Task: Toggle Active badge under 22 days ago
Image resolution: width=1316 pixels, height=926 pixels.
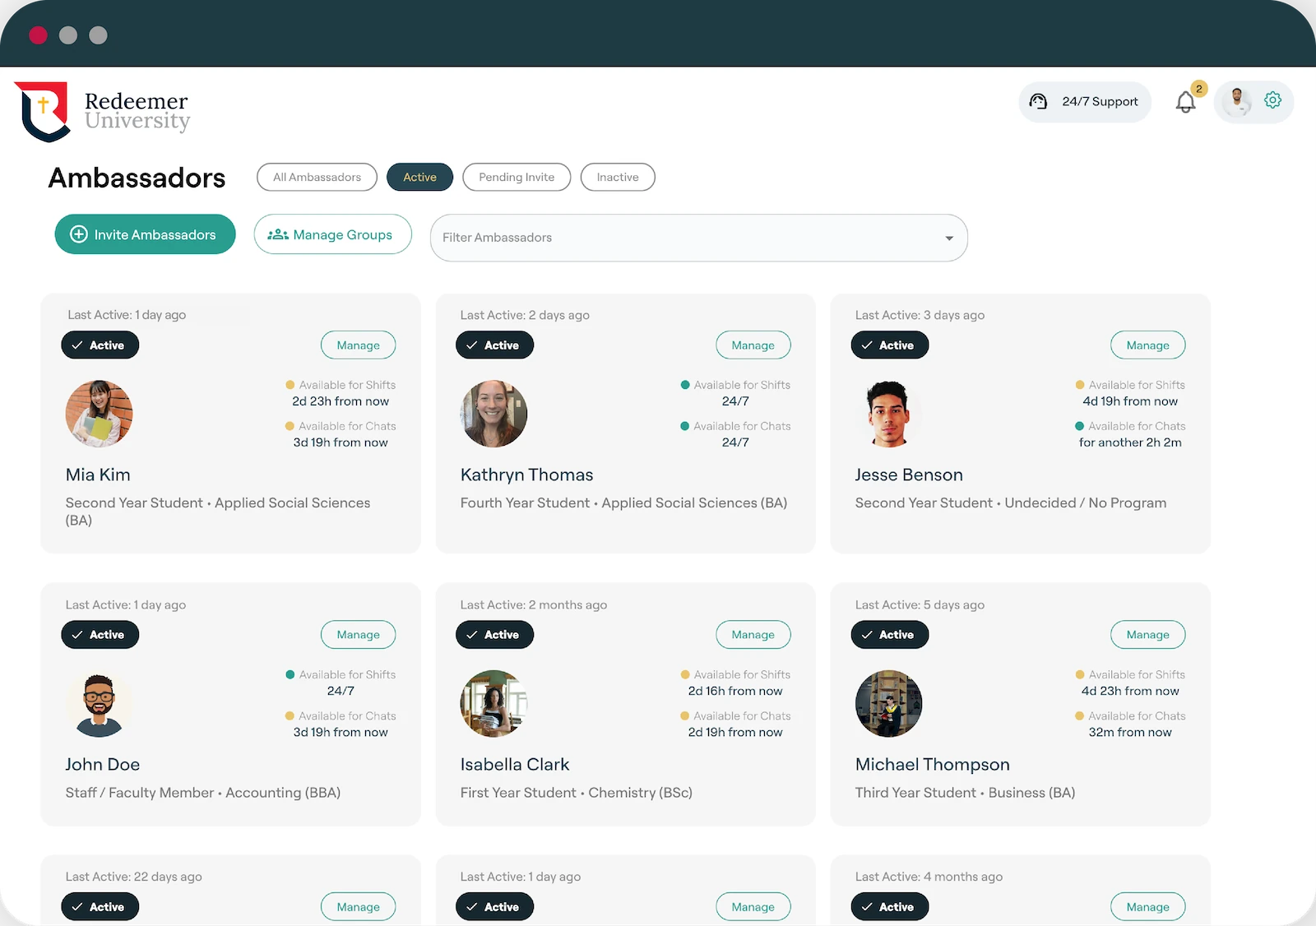Action: 100,907
